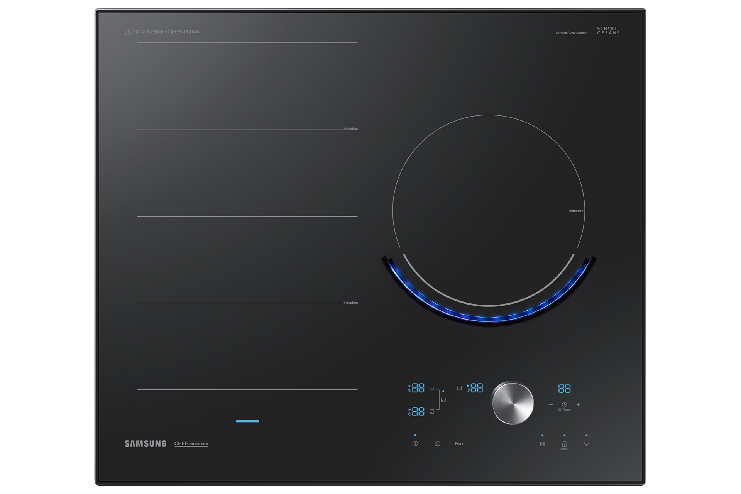Screen dimensions: 741x494
Task: Select the combined flex zone link icon
Action: 443,400
